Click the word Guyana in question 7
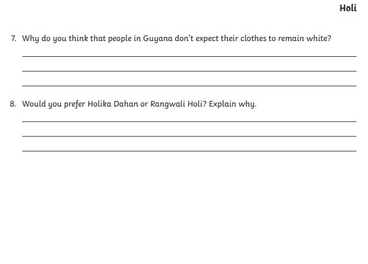The image size is (368, 264). (158, 39)
